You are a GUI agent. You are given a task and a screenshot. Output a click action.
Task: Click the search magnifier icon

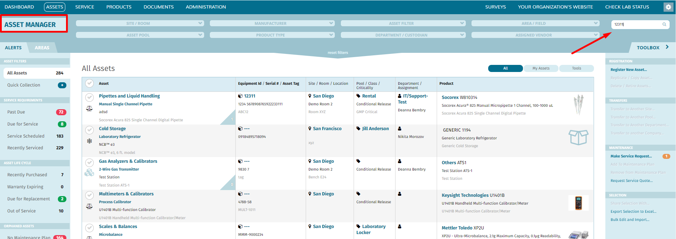click(x=664, y=24)
